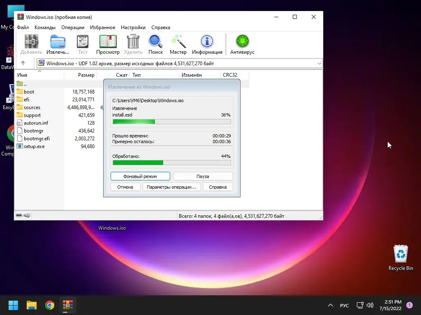Viewport: 421px width, 315px height.
Task: Click the Тест (Test) toolbar icon
Action: [x=83, y=44]
